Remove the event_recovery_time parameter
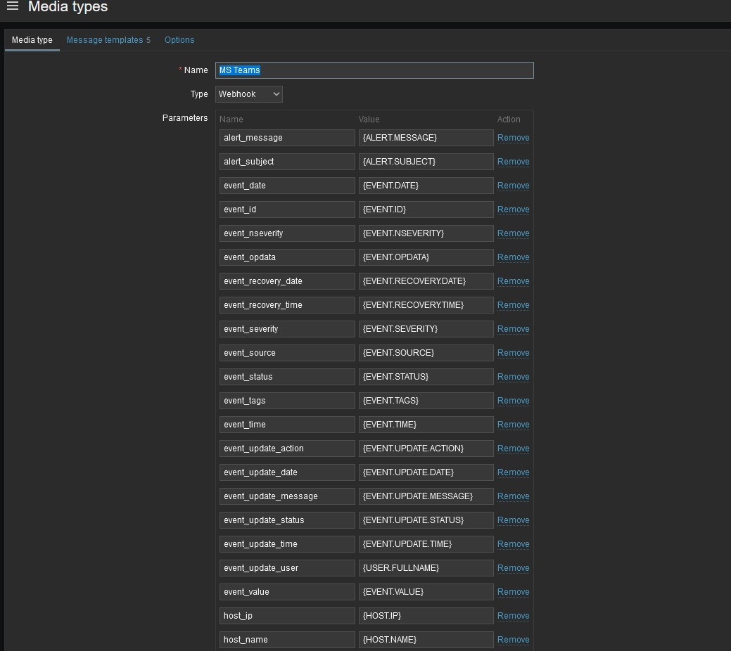The height and width of the screenshot is (651, 731). (x=513, y=305)
